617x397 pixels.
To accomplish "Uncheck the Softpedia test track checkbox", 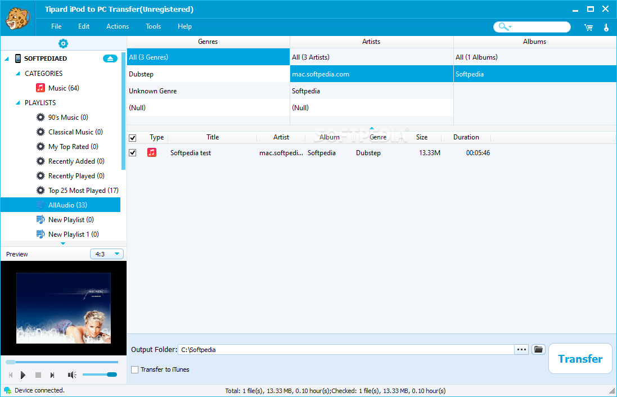I will 133,152.
